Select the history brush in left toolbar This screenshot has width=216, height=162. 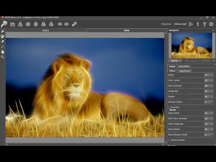3,47
